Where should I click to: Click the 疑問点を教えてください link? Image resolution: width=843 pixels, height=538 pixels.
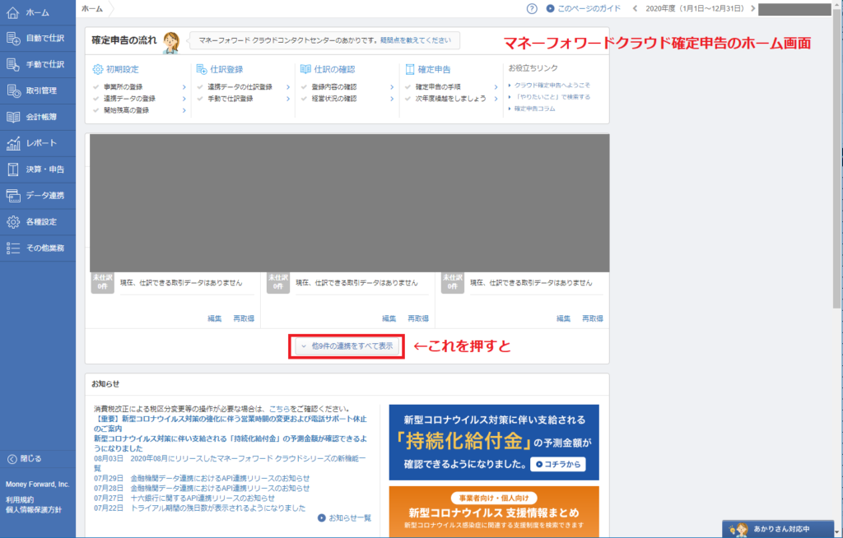416,40
